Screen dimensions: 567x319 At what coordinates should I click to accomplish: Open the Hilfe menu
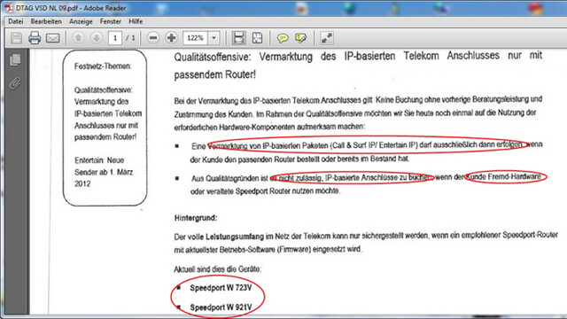coord(136,21)
